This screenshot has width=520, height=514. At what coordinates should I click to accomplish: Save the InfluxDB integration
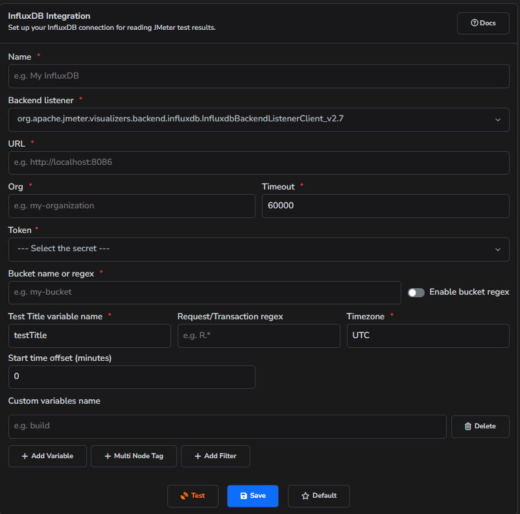253,496
